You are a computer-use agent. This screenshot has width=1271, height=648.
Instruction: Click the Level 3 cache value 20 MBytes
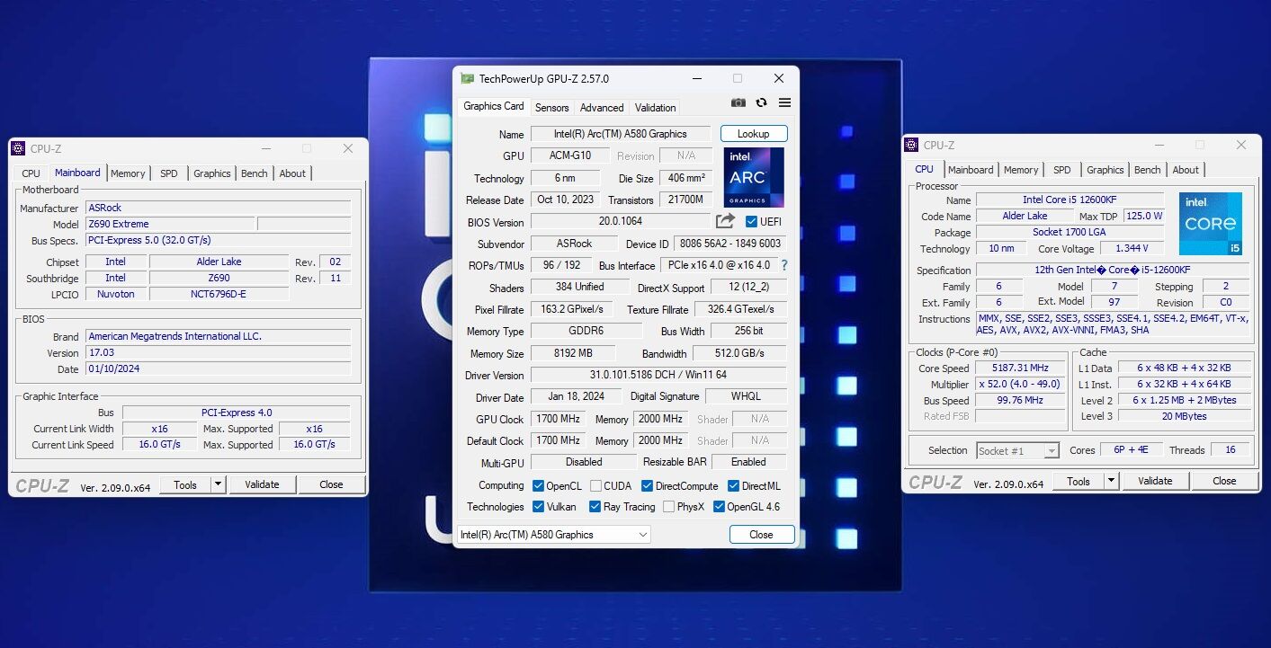(1184, 416)
